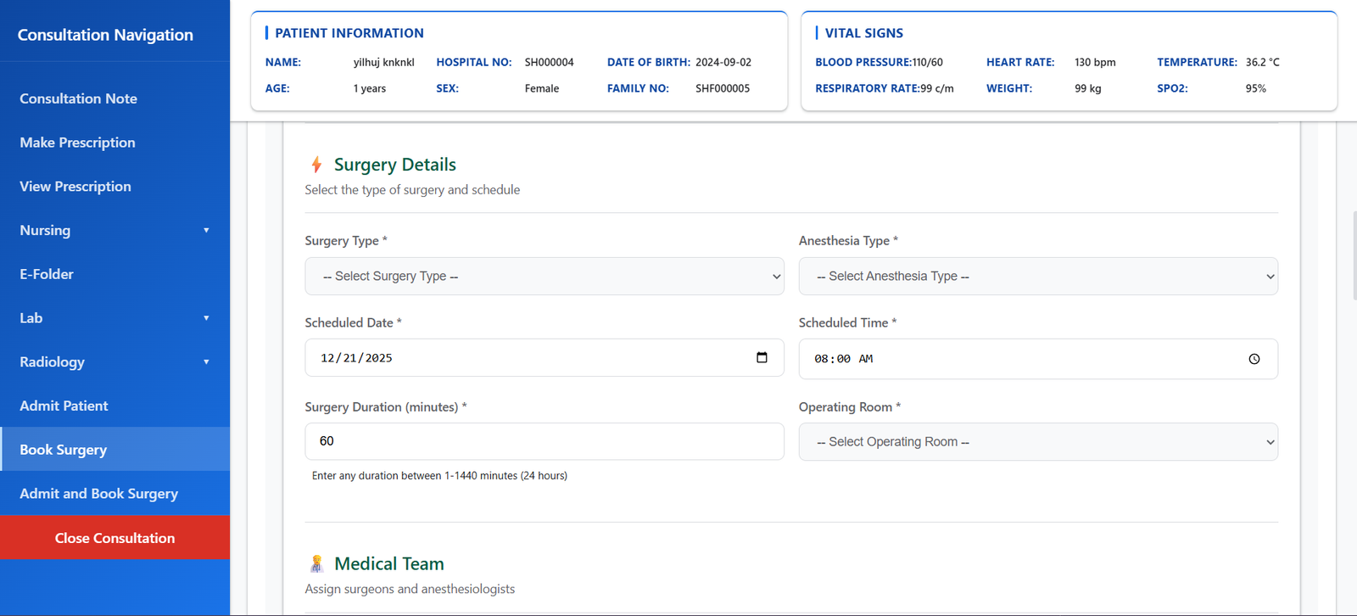
Task: Open the calendar picker icon in Scheduled Date
Action: click(x=762, y=358)
